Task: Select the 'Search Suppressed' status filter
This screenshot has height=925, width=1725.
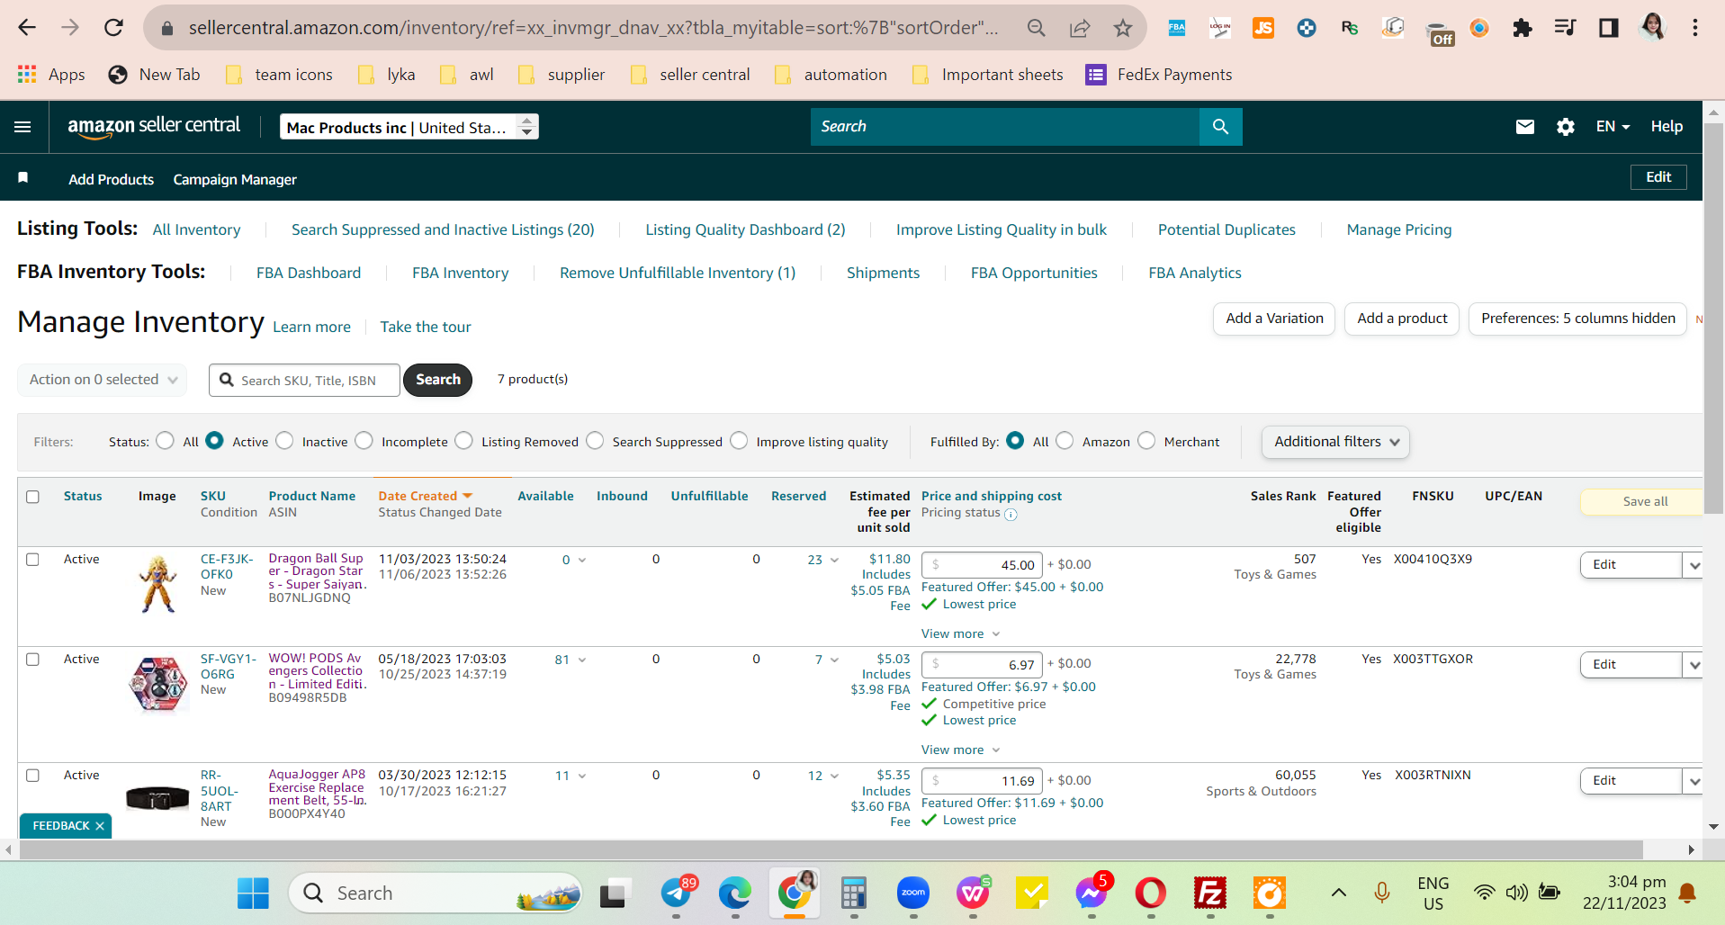Action: pos(595,441)
